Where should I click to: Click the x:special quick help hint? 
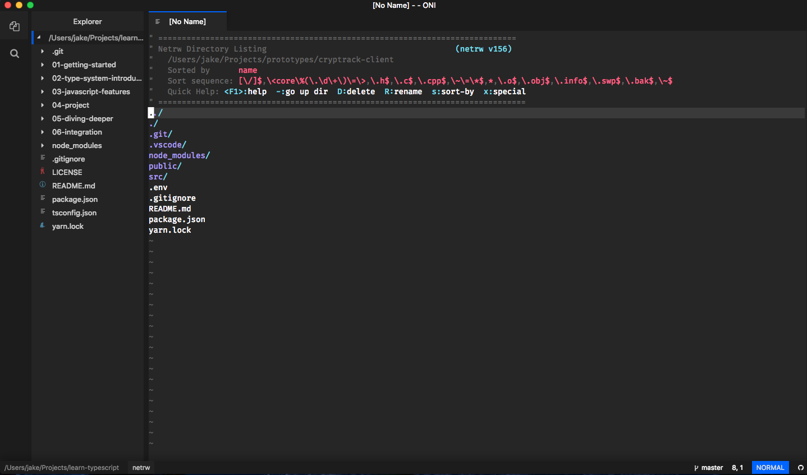point(505,91)
